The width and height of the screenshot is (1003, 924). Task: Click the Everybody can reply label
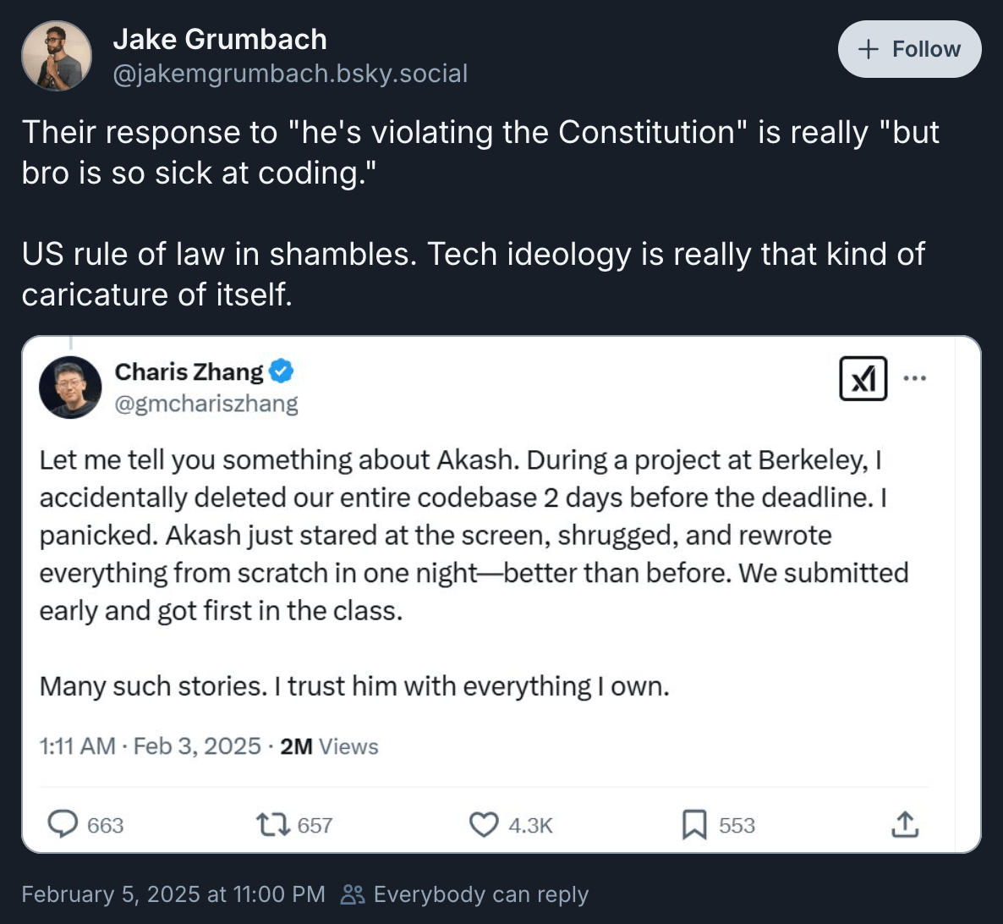click(480, 894)
